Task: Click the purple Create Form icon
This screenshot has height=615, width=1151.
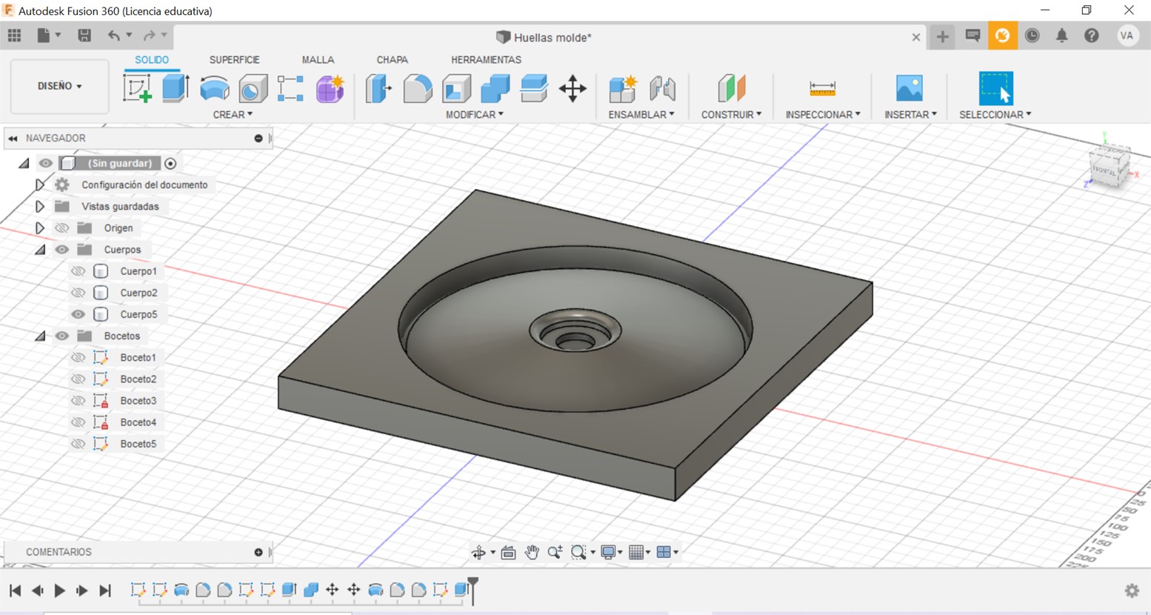Action: [x=330, y=88]
